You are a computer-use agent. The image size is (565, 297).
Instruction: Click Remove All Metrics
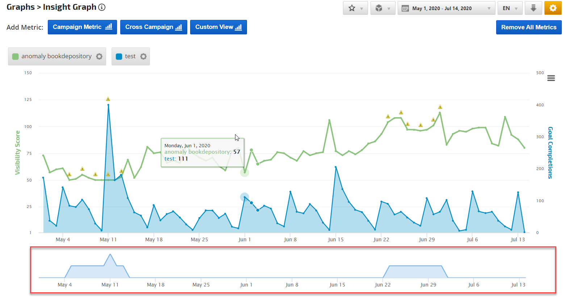tap(528, 27)
